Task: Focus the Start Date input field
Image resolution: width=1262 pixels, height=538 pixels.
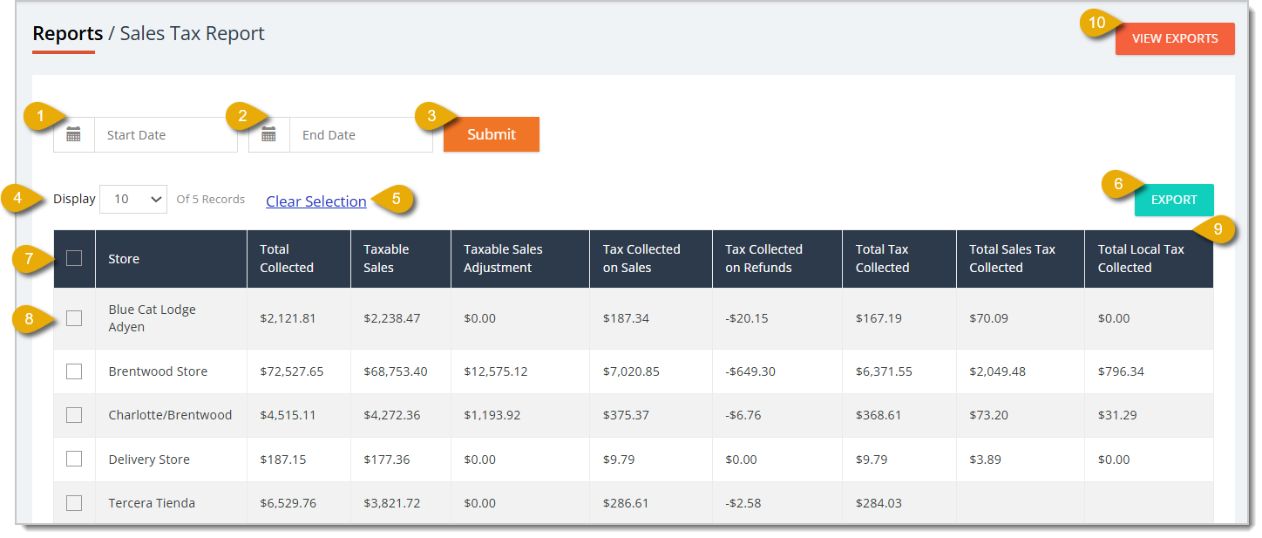Action: [x=166, y=135]
